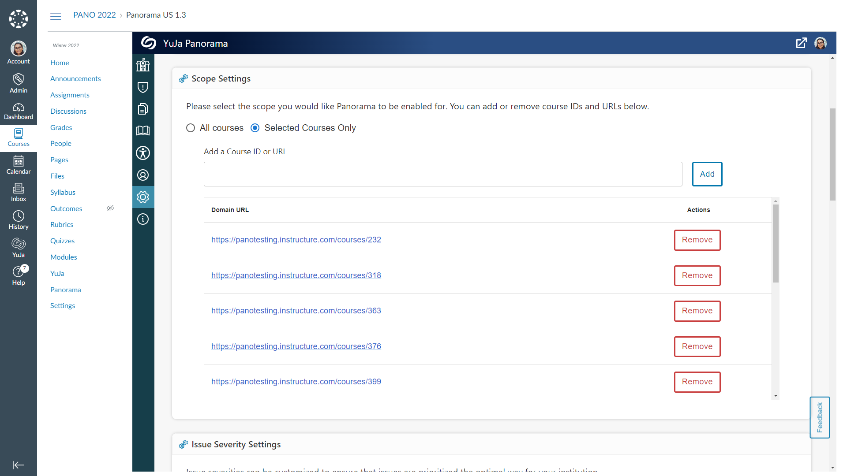Open Modules in course menu
The width and height of the screenshot is (847, 476).
coord(64,257)
